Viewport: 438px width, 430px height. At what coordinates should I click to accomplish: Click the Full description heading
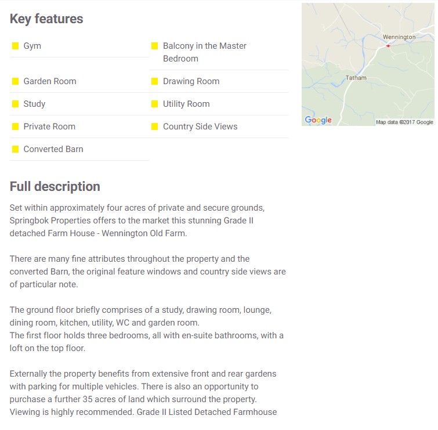click(55, 186)
